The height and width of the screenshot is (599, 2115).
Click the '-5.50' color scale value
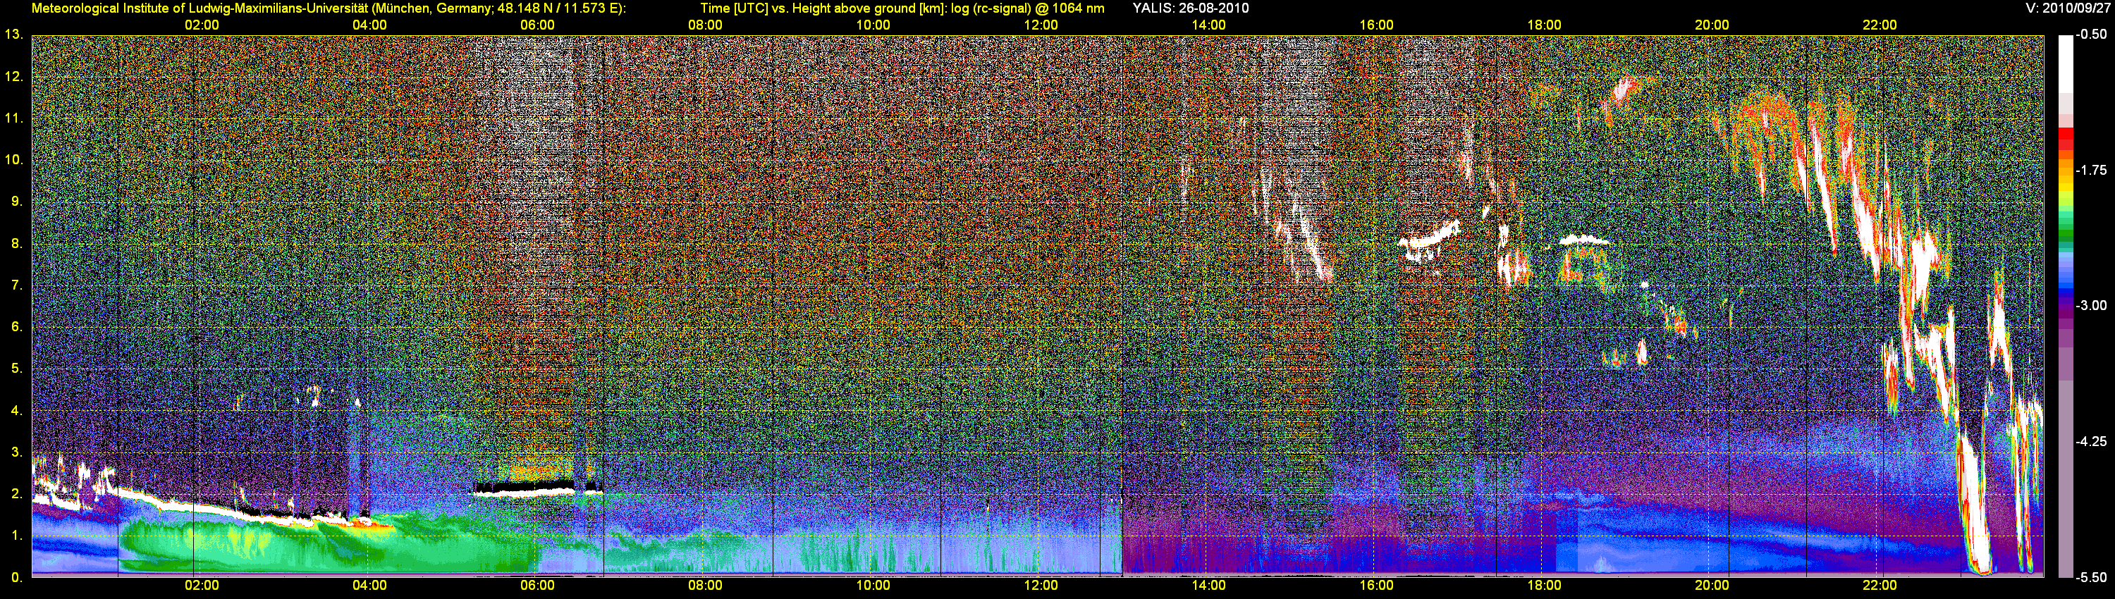pos(2092,578)
